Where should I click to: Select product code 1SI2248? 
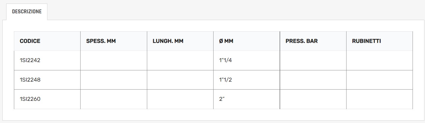[30, 80]
